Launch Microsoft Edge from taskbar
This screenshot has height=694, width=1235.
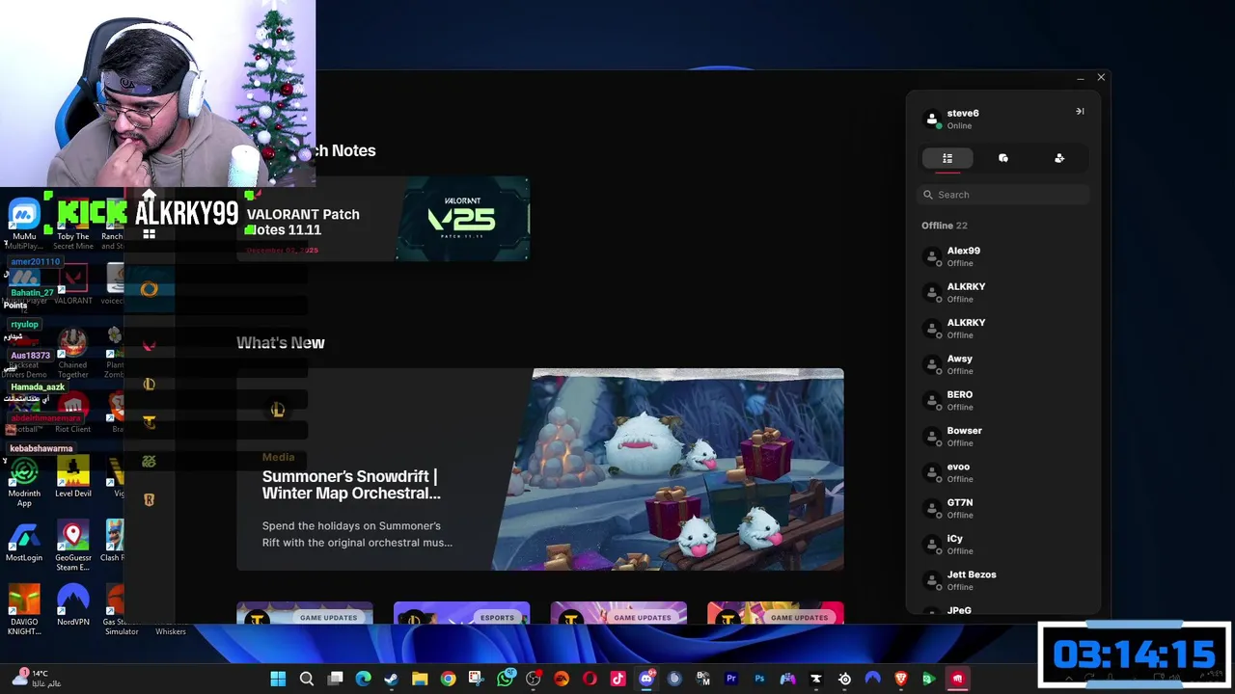coord(364,679)
